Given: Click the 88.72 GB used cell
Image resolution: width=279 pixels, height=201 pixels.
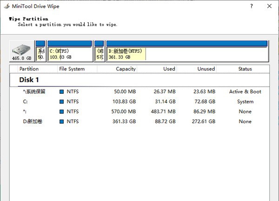Looking at the screenshot, I should coord(165,122).
